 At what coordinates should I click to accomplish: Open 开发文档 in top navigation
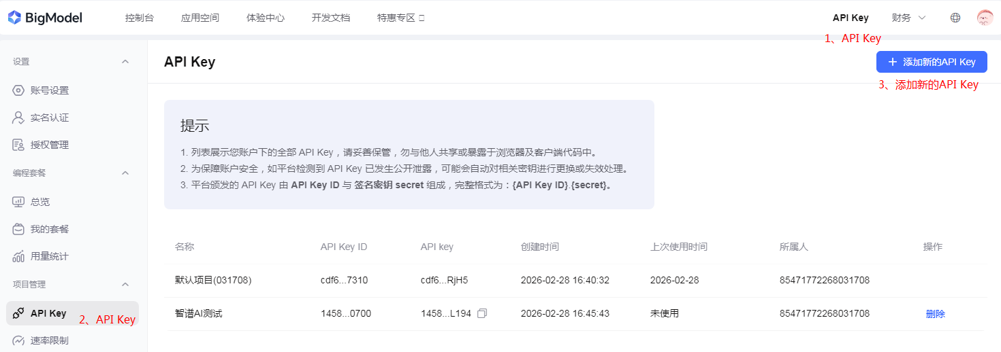pos(331,18)
